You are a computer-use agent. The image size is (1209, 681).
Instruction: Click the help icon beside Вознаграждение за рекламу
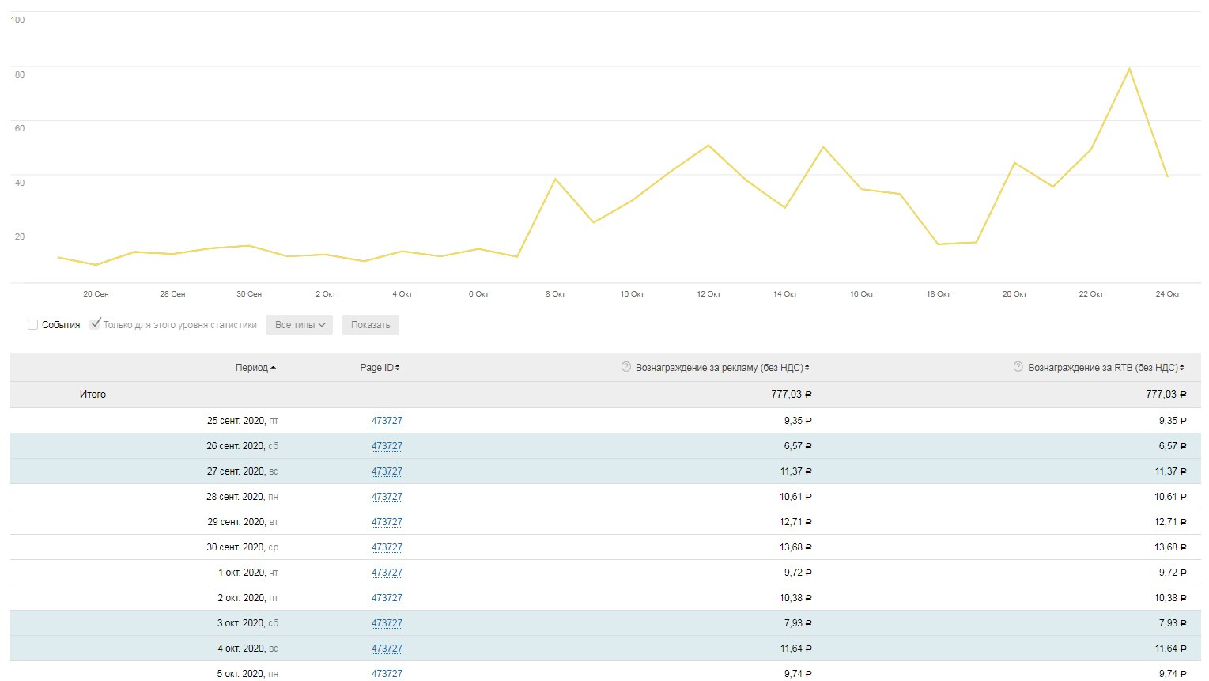point(626,367)
